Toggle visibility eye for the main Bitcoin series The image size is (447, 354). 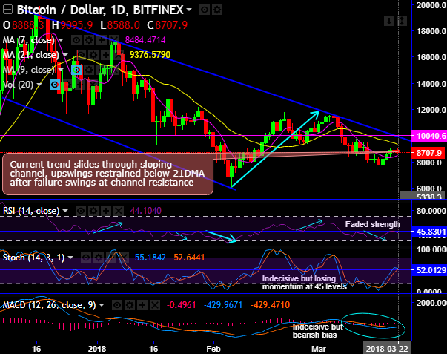tap(205, 10)
